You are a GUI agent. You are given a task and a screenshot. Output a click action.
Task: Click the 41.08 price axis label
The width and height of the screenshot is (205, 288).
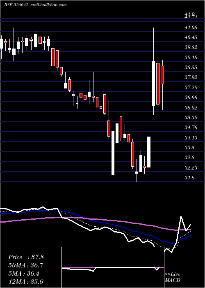(191, 28)
